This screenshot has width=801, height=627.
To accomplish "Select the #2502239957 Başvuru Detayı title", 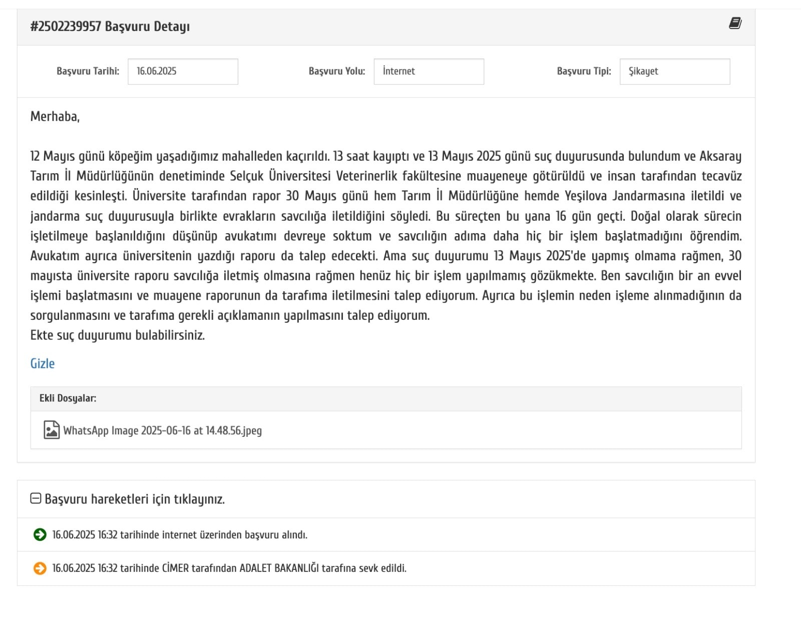I will pyautogui.click(x=110, y=27).
